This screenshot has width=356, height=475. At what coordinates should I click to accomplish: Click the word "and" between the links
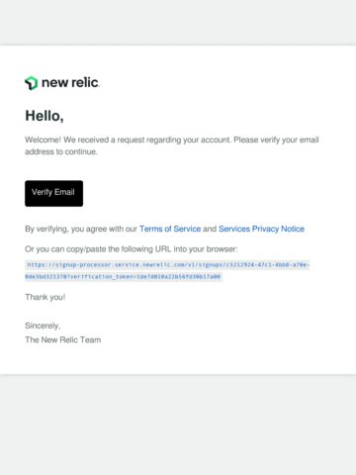(x=210, y=229)
